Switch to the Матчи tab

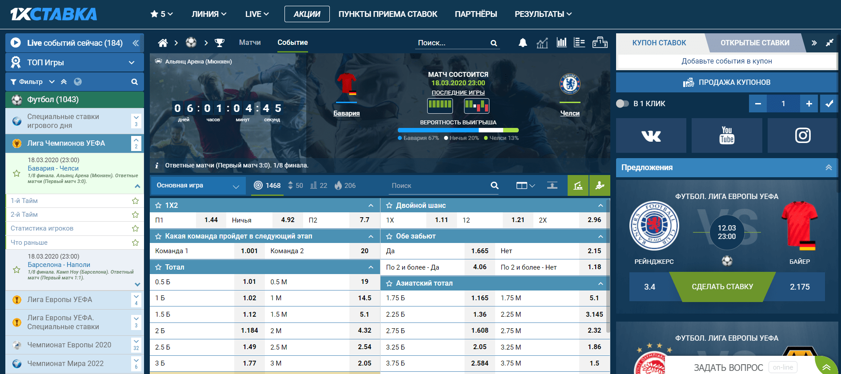click(x=250, y=43)
